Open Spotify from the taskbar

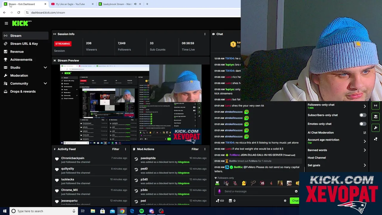click(x=142, y=211)
